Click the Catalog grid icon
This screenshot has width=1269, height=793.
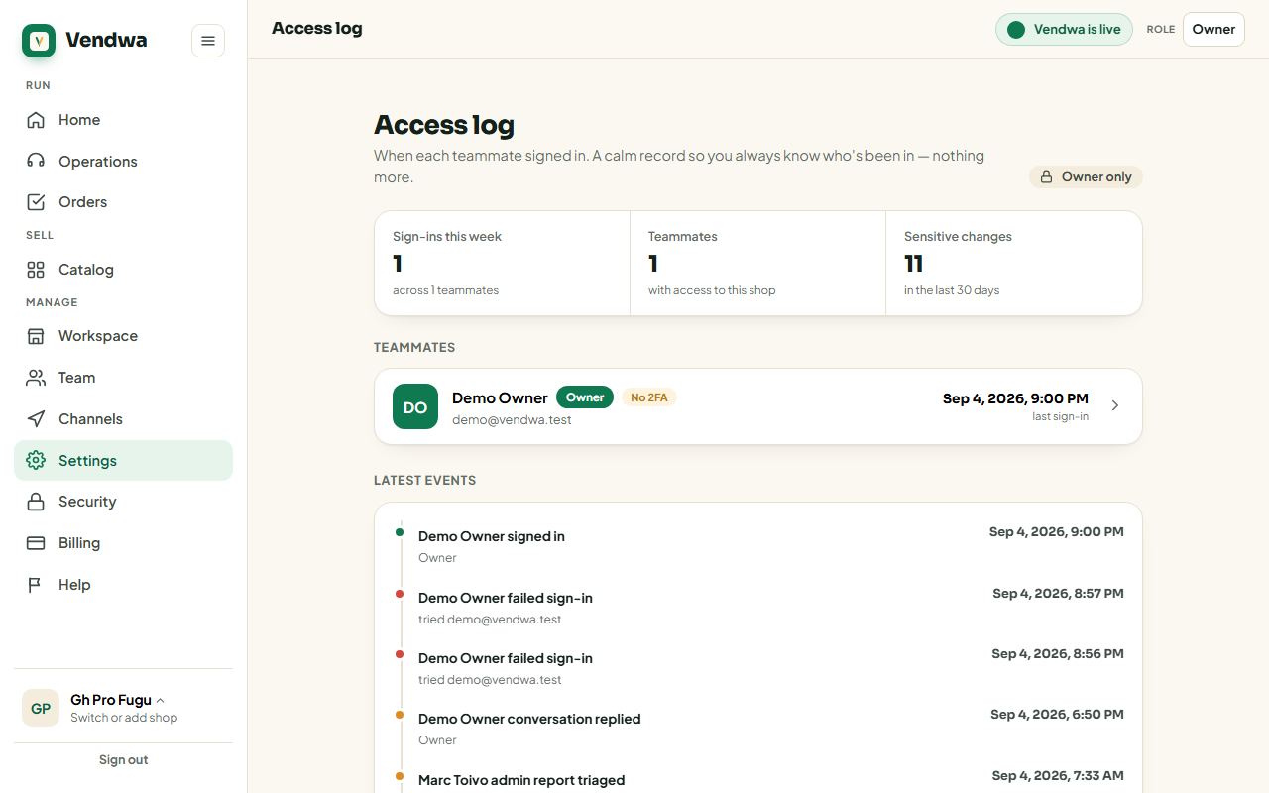36,270
